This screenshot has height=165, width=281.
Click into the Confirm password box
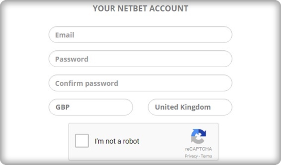click(x=140, y=83)
